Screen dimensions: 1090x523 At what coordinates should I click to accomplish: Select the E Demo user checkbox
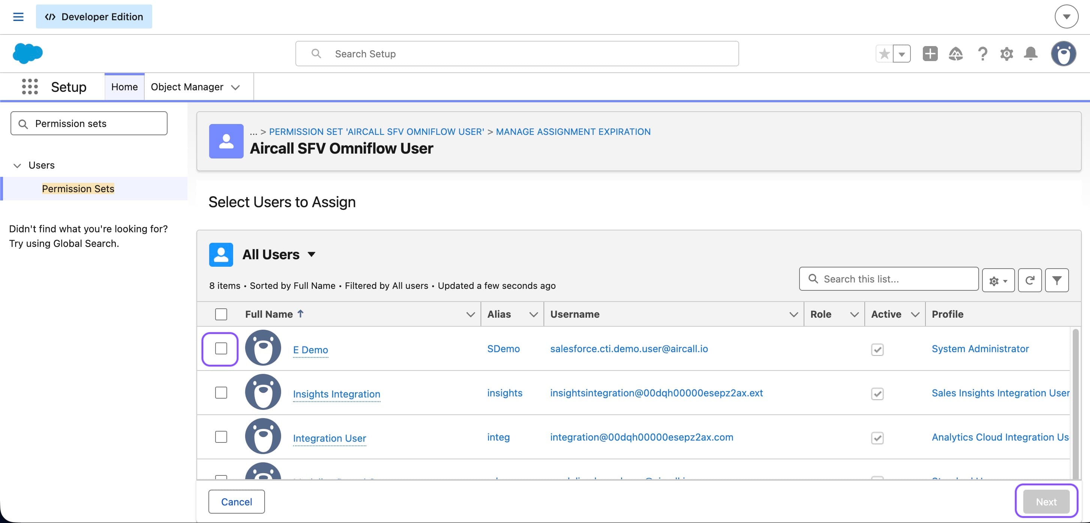[x=221, y=348]
